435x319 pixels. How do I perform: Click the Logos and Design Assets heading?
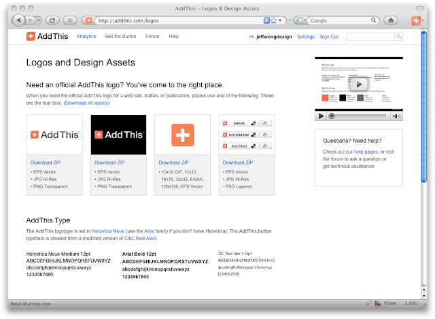[81, 63]
